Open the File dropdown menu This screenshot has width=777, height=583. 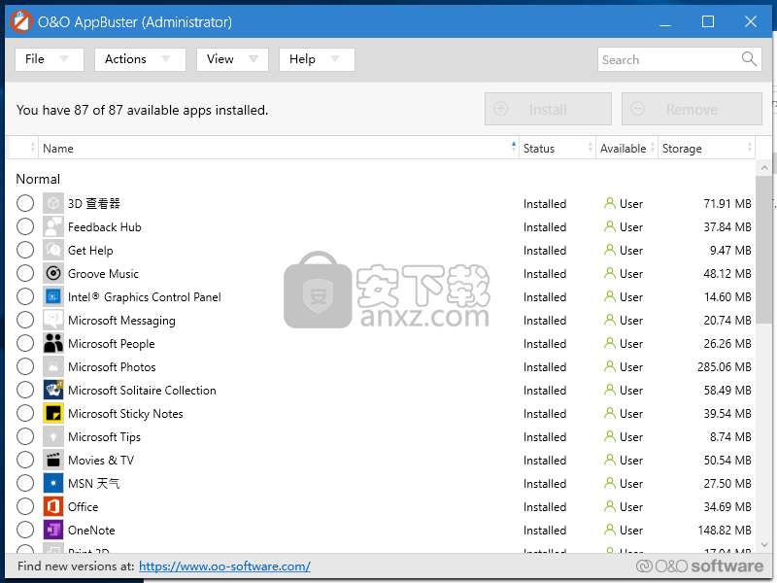point(50,59)
